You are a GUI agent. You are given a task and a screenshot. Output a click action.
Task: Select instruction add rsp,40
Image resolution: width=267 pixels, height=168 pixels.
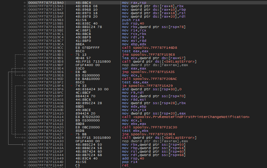point(133,159)
